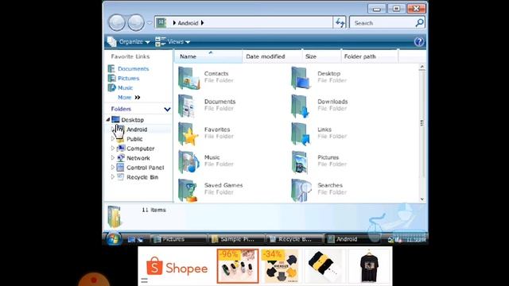Click Pictures icon in Favorite Links
509x286 pixels.
click(x=111, y=78)
